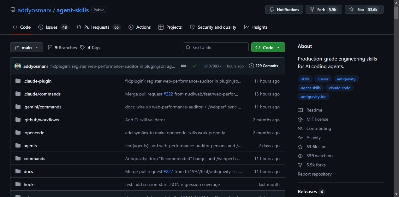The height and width of the screenshot is (197, 399).
Task: Click commit hash d187883
Action: click(211, 66)
